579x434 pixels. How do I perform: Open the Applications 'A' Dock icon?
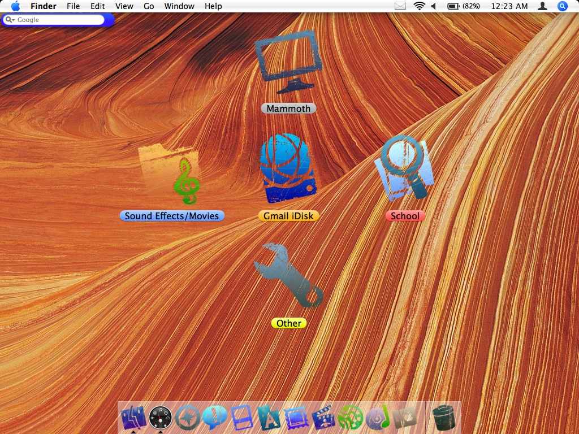point(269,418)
